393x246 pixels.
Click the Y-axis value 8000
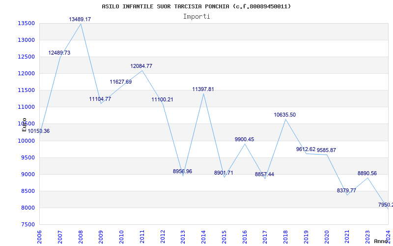tap(28, 208)
